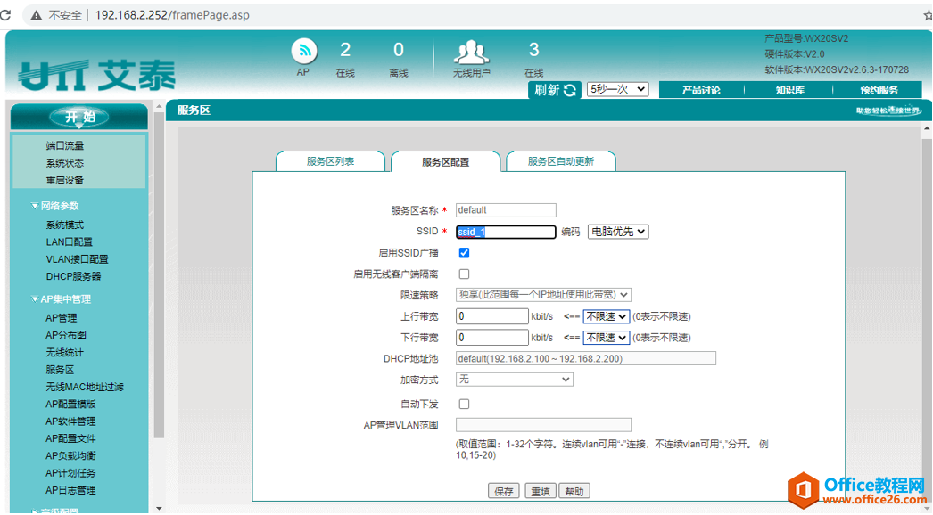Click the browser address bar URL
Screen dimensions: 933x515
click(x=172, y=15)
